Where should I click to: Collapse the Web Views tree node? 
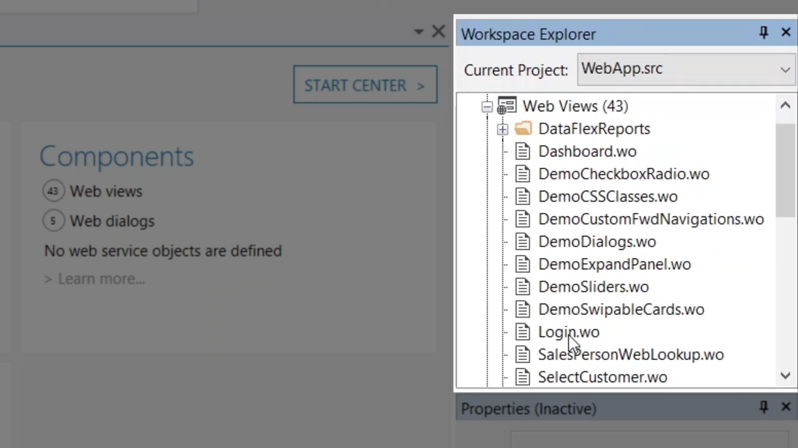(487, 107)
